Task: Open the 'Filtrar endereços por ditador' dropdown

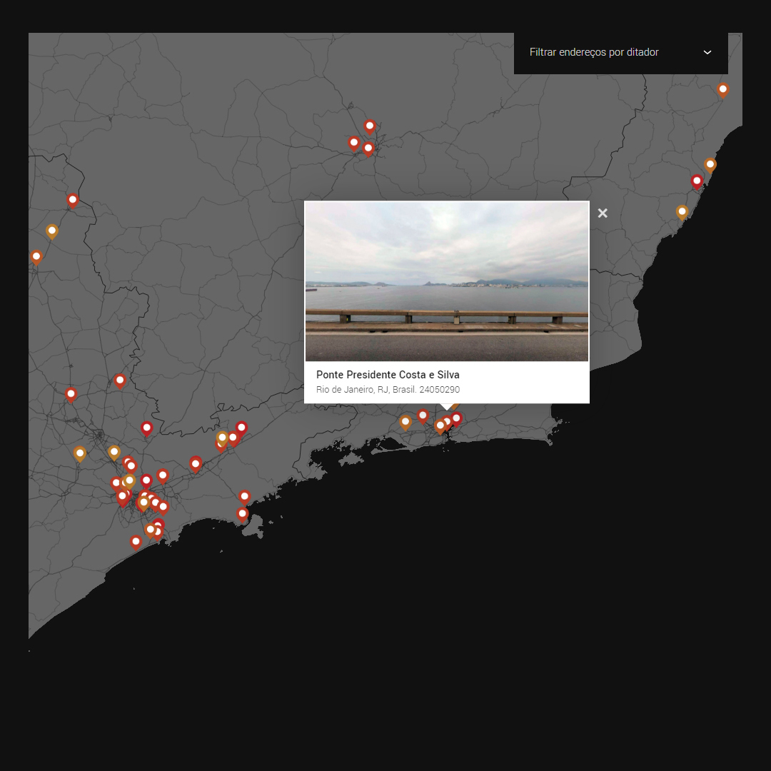Action: [x=620, y=53]
